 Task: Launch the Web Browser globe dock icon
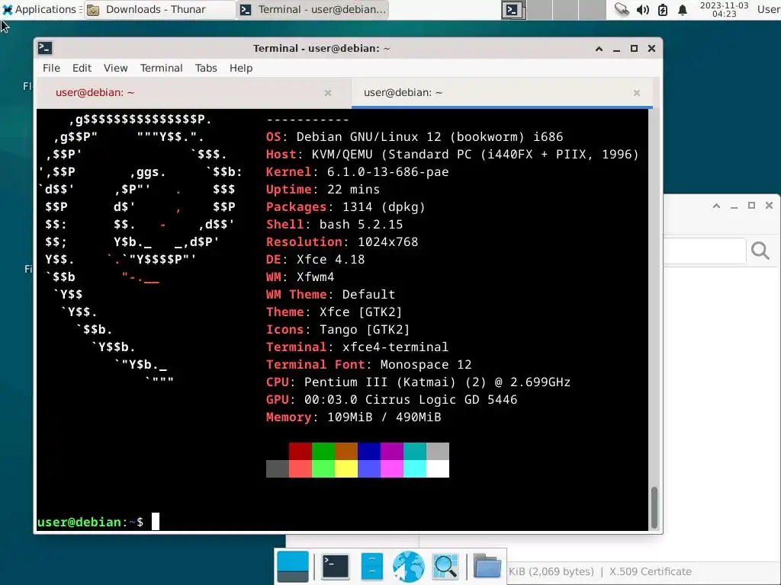click(409, 567)
